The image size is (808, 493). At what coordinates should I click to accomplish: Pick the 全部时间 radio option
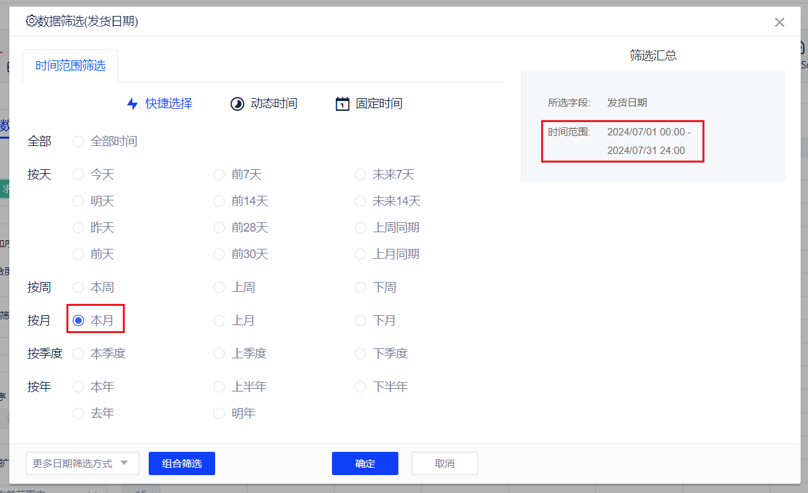click(78, 141)
